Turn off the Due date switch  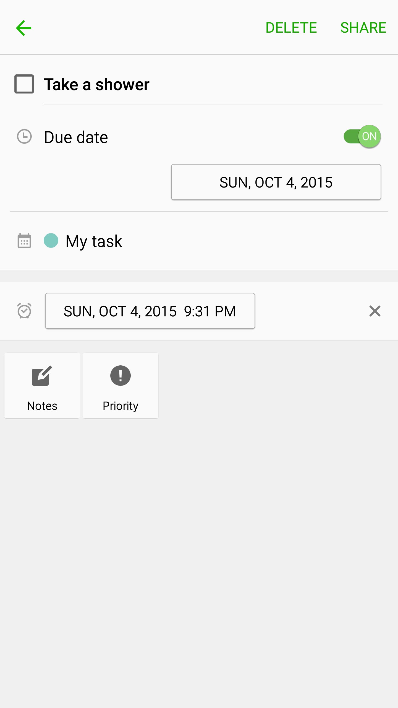(x=362, y=136)
